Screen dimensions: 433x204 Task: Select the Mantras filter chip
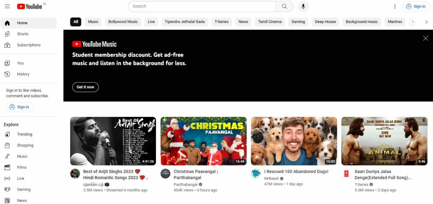[395, 22]
